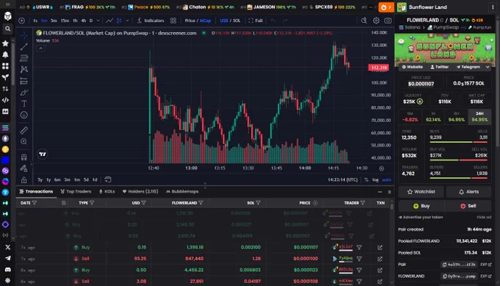Select the brush drawing tool

point(24,93)
